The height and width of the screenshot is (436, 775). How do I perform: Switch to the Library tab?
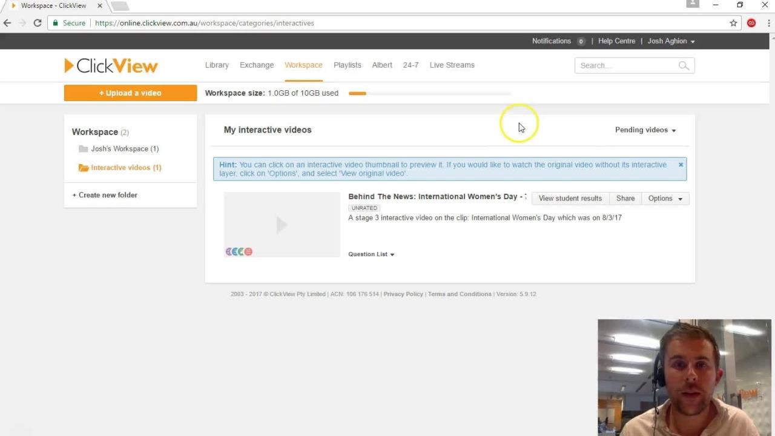(x=217, y=65)
